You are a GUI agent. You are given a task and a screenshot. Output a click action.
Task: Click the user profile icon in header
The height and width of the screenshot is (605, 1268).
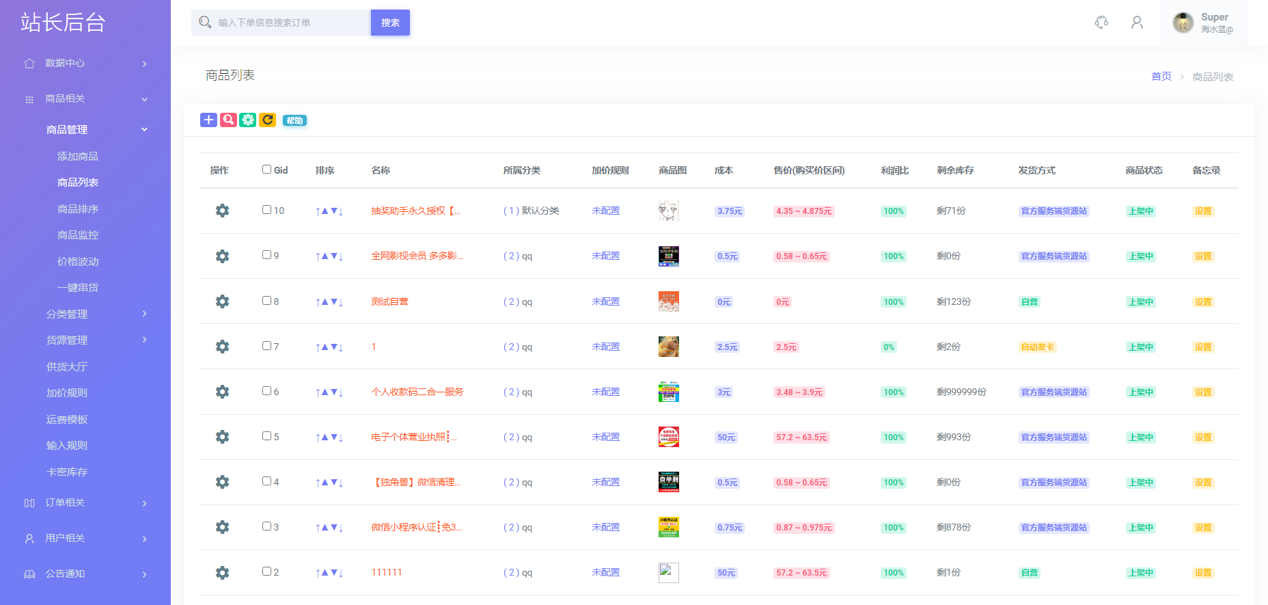click(1137, 23)
